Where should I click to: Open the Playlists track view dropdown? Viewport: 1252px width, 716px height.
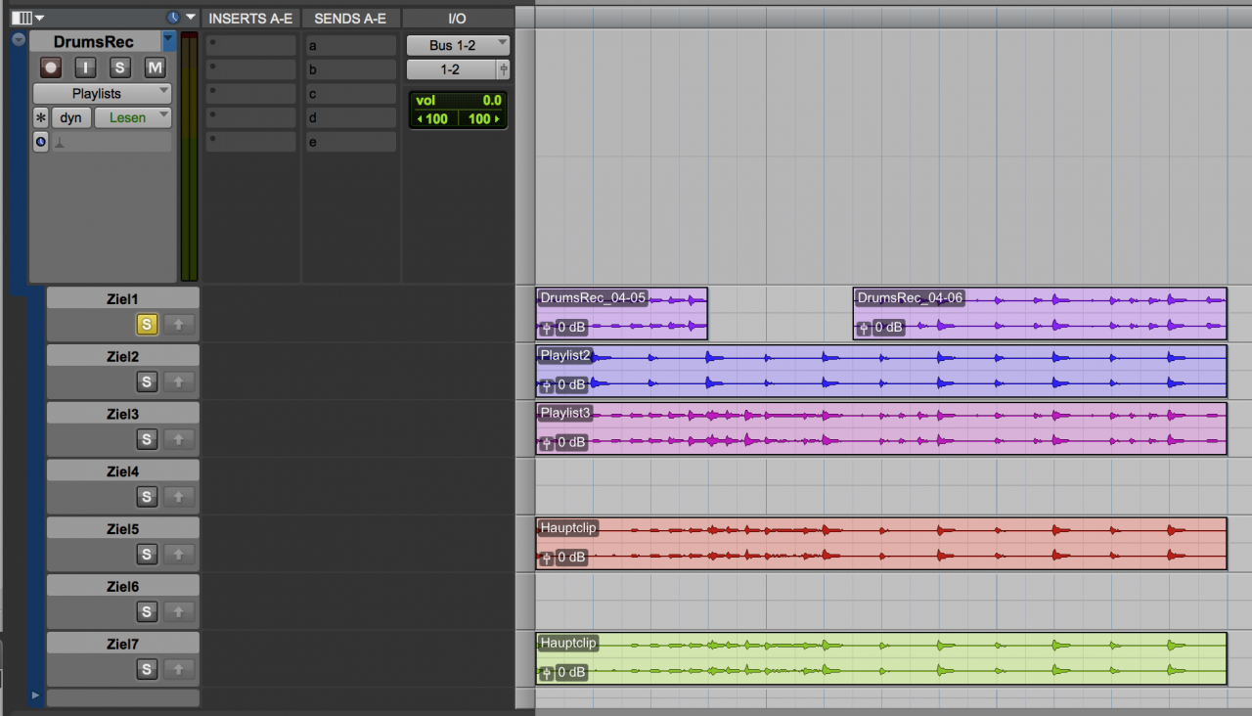pyautogui.click(x=102, y=94)
